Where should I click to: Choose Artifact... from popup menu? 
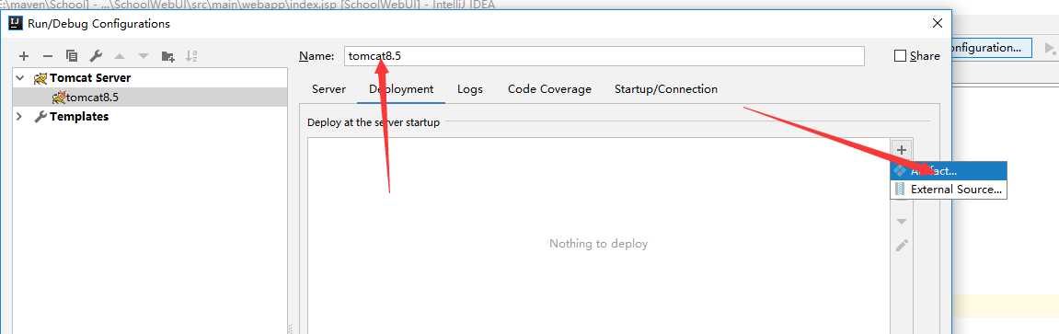click(x=949, y=171)
